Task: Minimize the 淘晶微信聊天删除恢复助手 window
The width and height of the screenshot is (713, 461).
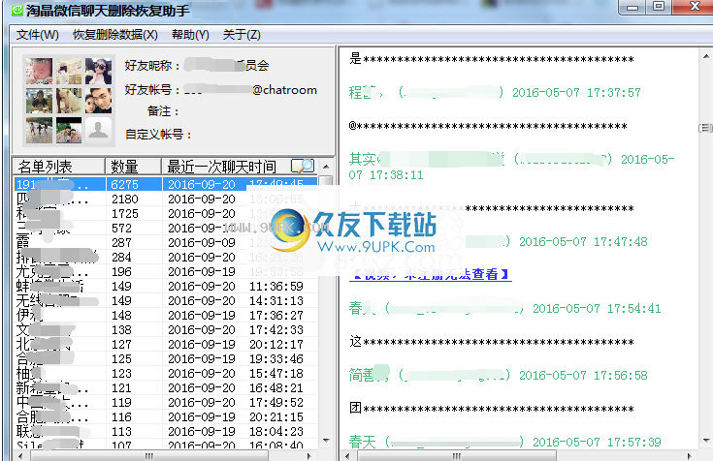Action: point(632,7)
